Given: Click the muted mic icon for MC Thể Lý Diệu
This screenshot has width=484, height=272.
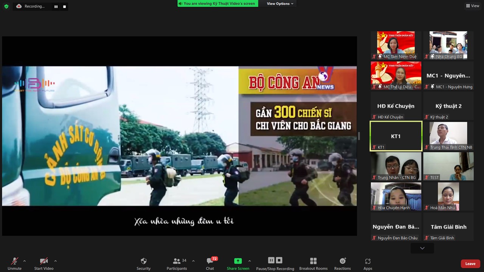Looking at the screenshot, I should [374, 87].
